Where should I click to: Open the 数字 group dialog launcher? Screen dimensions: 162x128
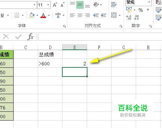tap(150, 26)
